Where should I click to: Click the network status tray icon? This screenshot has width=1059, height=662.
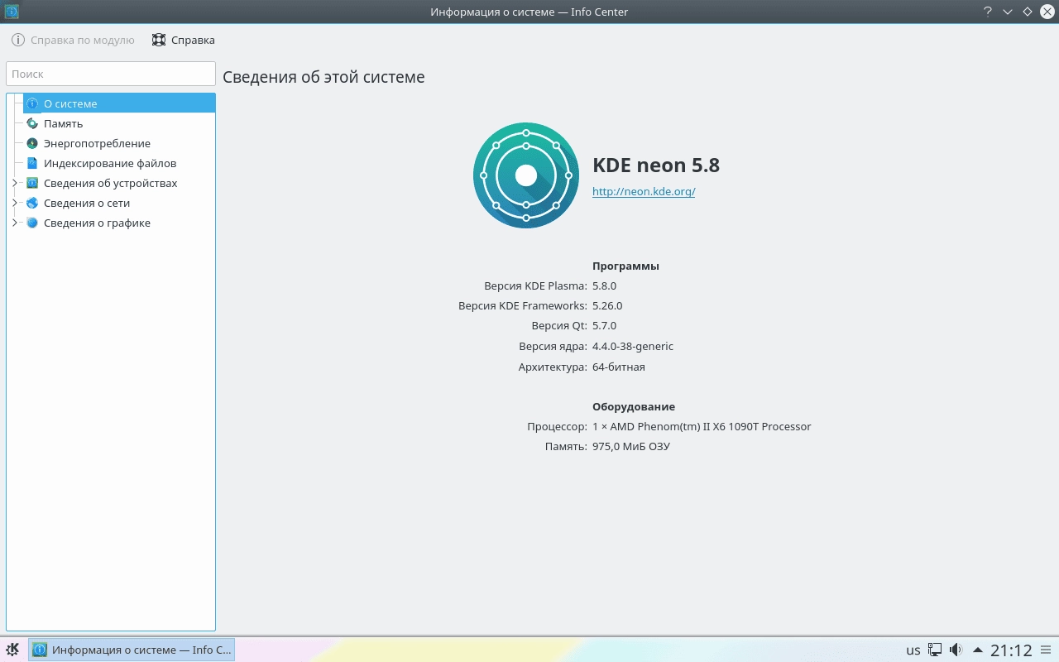935,650
